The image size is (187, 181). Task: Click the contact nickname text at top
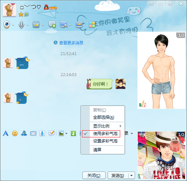coord(30,7)
